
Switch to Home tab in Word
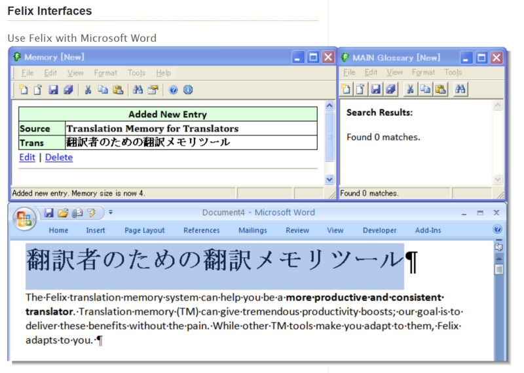(58, 230)
